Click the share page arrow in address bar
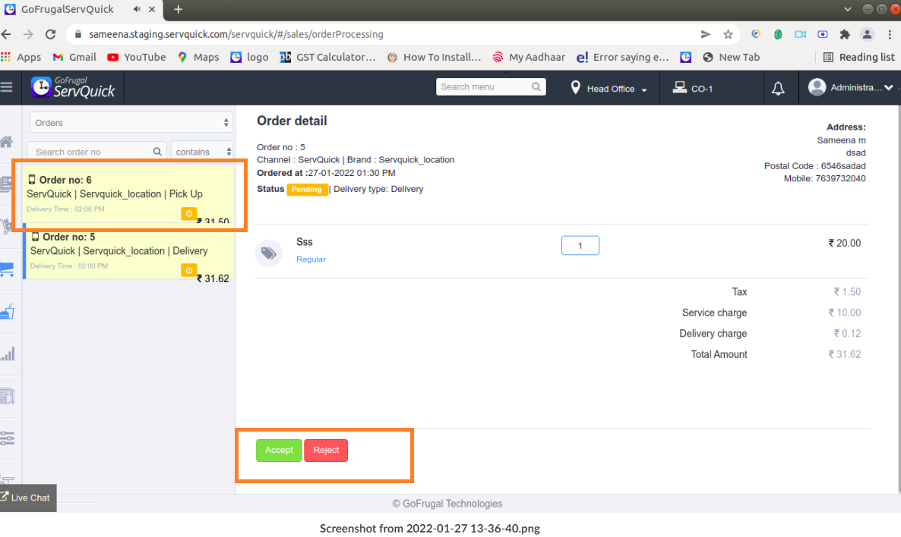 pos(706,34)
